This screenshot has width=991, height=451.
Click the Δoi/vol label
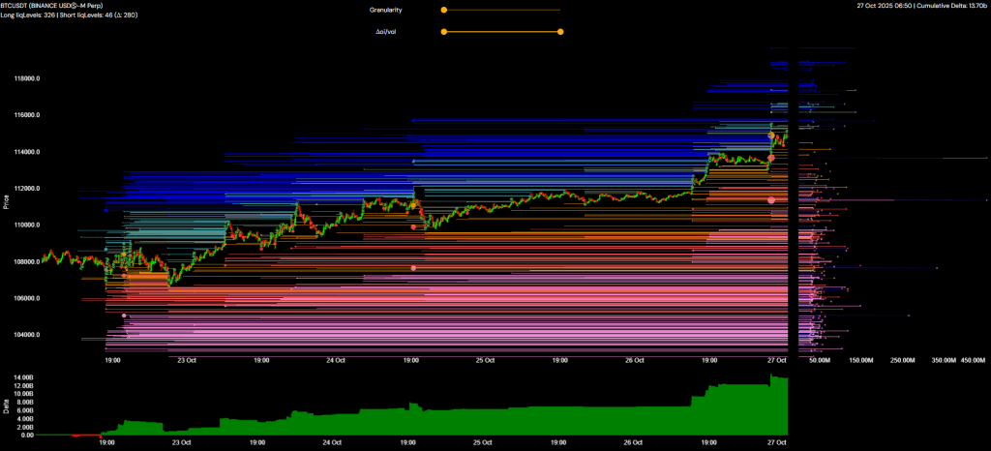click(x=388, y=32)
